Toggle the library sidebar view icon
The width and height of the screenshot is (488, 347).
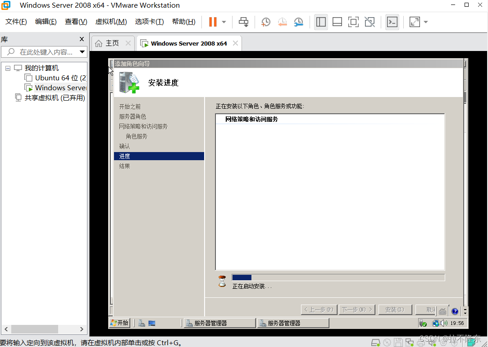(x=321, y=22)
